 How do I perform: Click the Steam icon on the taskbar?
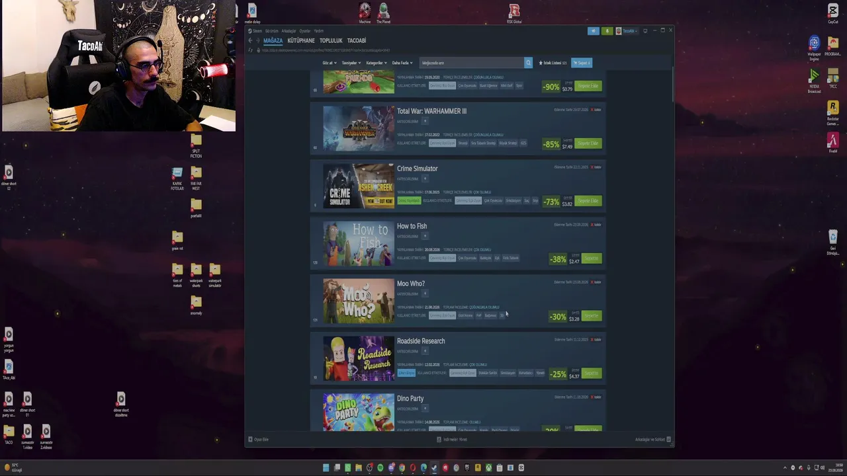coord(434,468)
